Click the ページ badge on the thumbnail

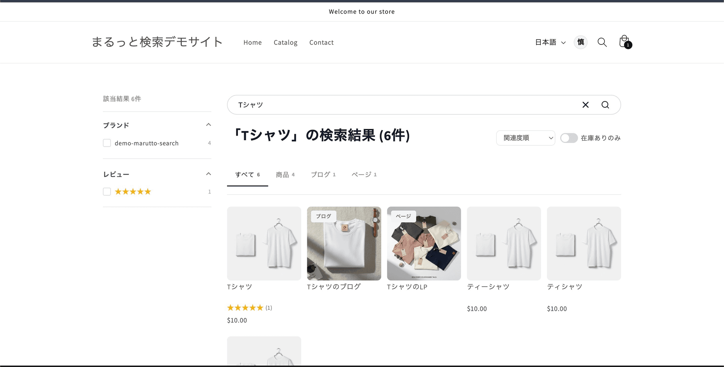[403, 216]
